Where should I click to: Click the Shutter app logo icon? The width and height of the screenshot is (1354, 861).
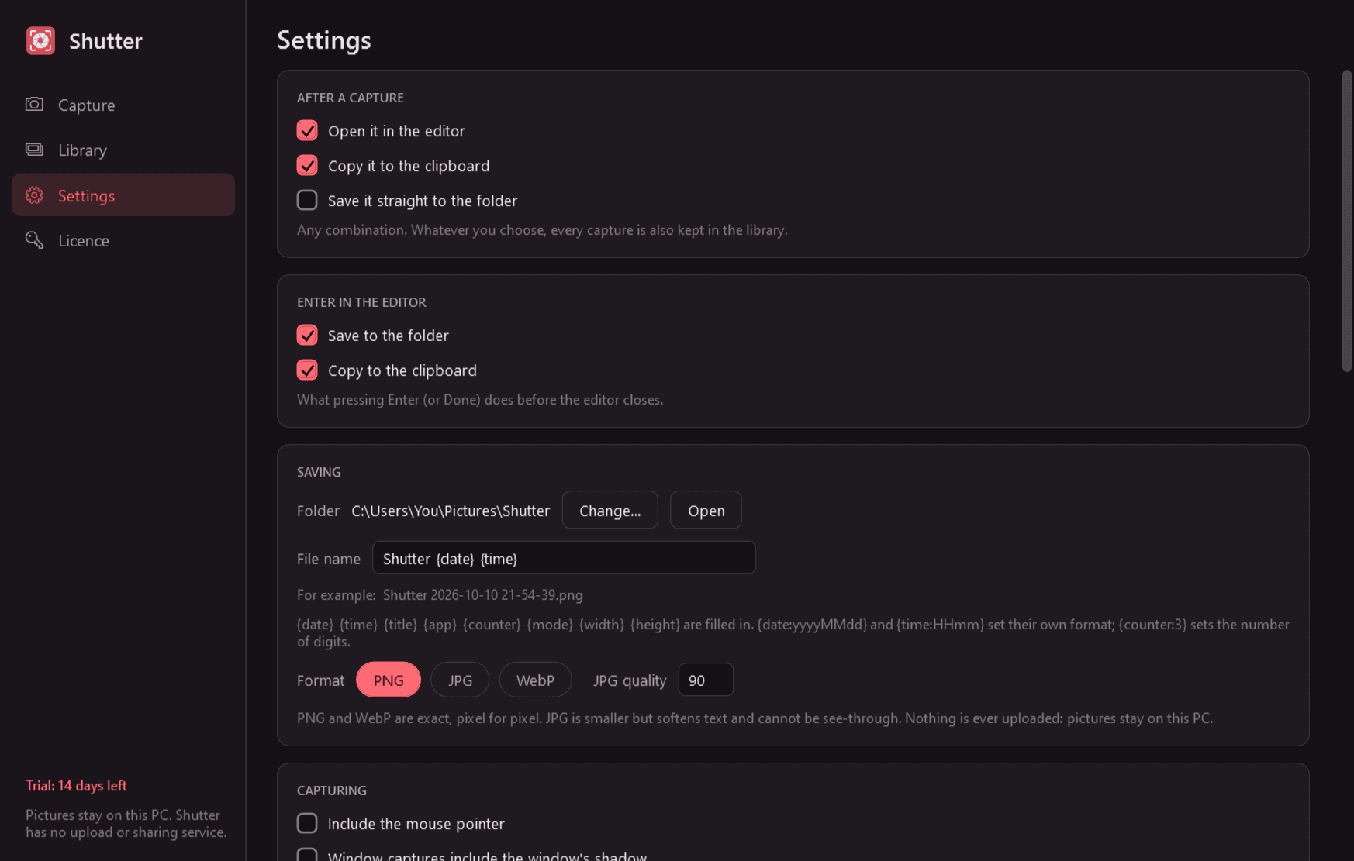pos(40,40)
